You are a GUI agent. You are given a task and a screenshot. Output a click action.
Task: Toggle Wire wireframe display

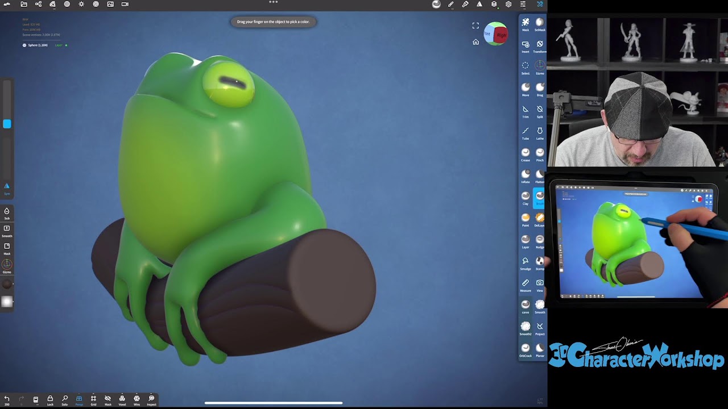coord(136,400)
